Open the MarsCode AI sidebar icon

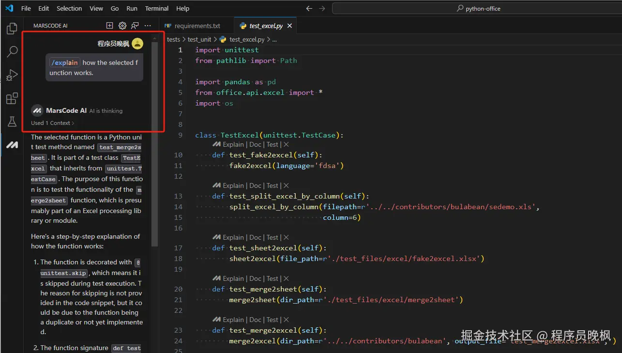12,145
